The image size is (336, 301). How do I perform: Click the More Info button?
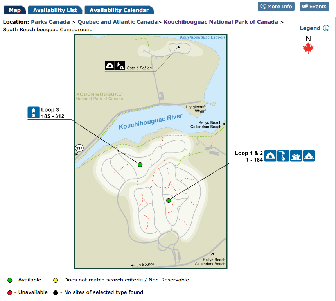point(276,6)
